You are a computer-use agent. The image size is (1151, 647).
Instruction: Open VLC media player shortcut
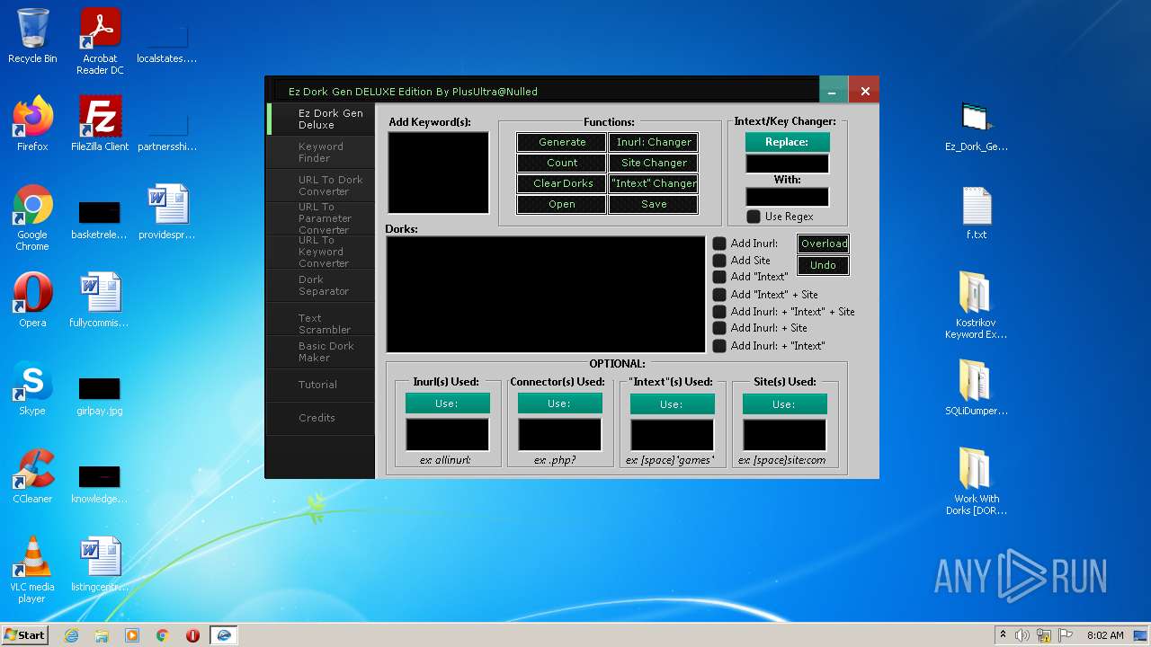pyautogui.click(x=32, y=570)
